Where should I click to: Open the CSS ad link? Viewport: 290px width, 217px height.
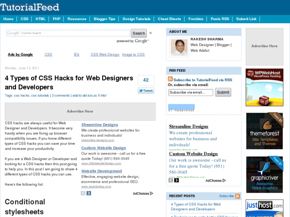48,55
